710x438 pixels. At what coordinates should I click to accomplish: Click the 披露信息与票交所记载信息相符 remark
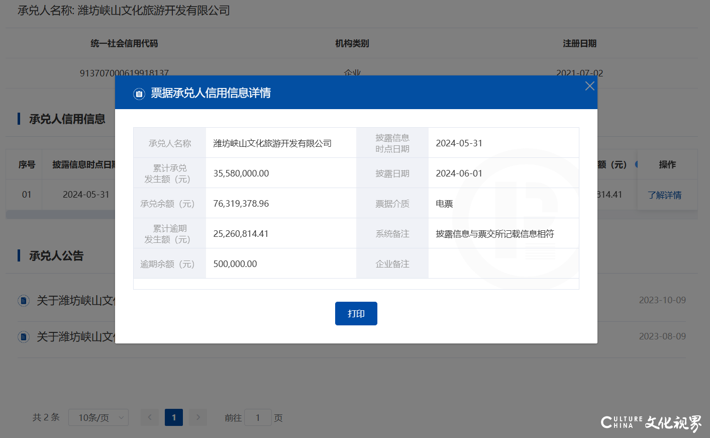[x=495, y=234]
